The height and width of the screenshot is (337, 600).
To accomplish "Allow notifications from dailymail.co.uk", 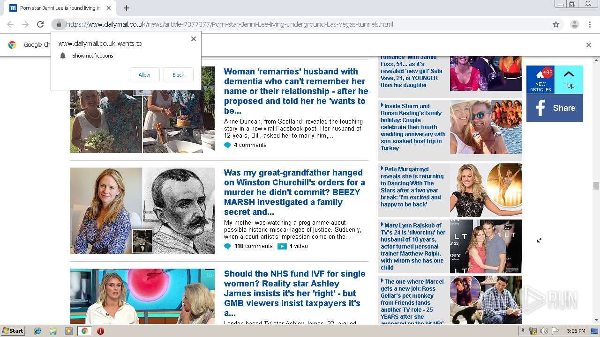I will 144,75.
